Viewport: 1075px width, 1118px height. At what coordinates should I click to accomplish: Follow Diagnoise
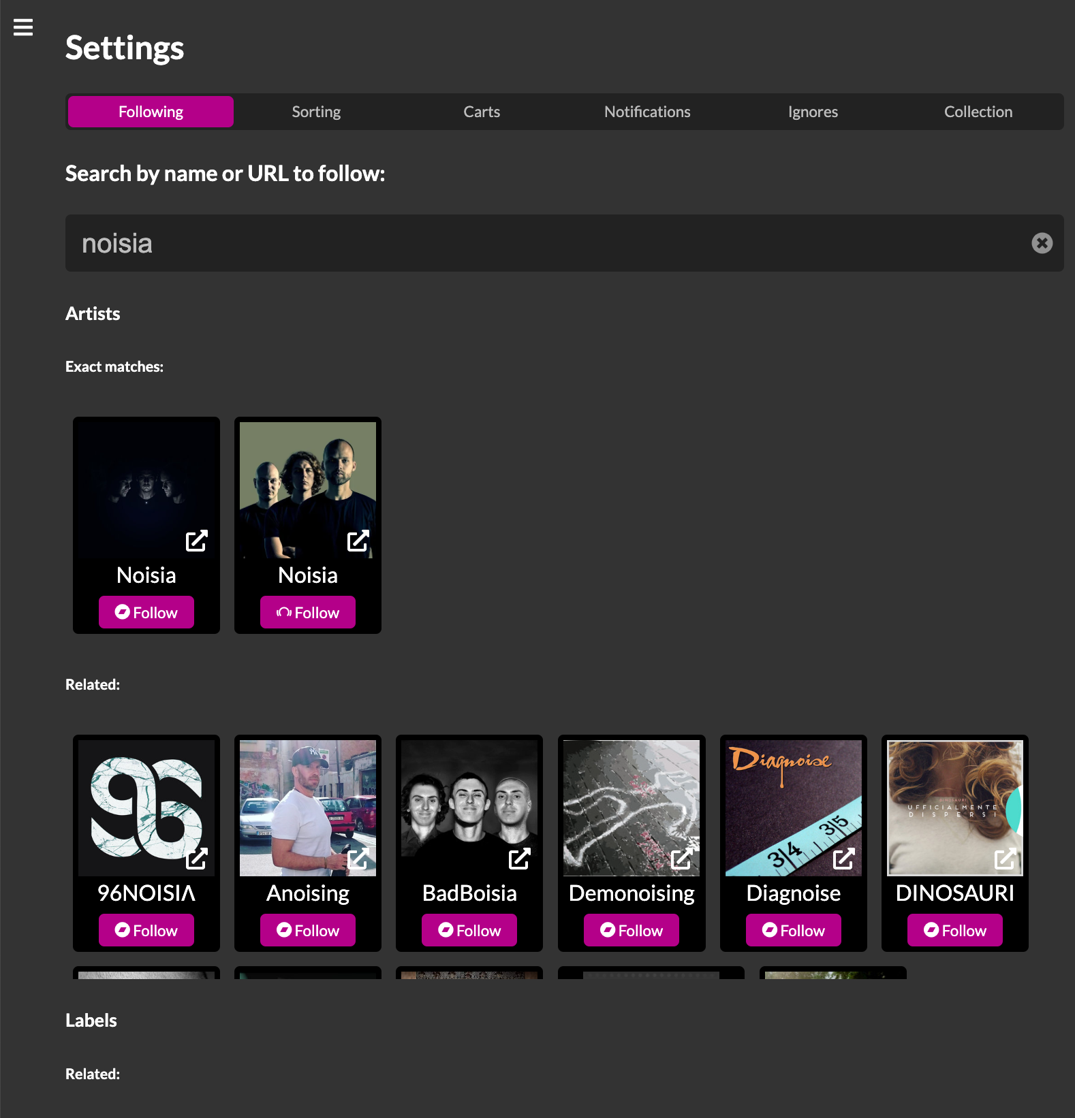pyautogui.click(x=794, y=930)
